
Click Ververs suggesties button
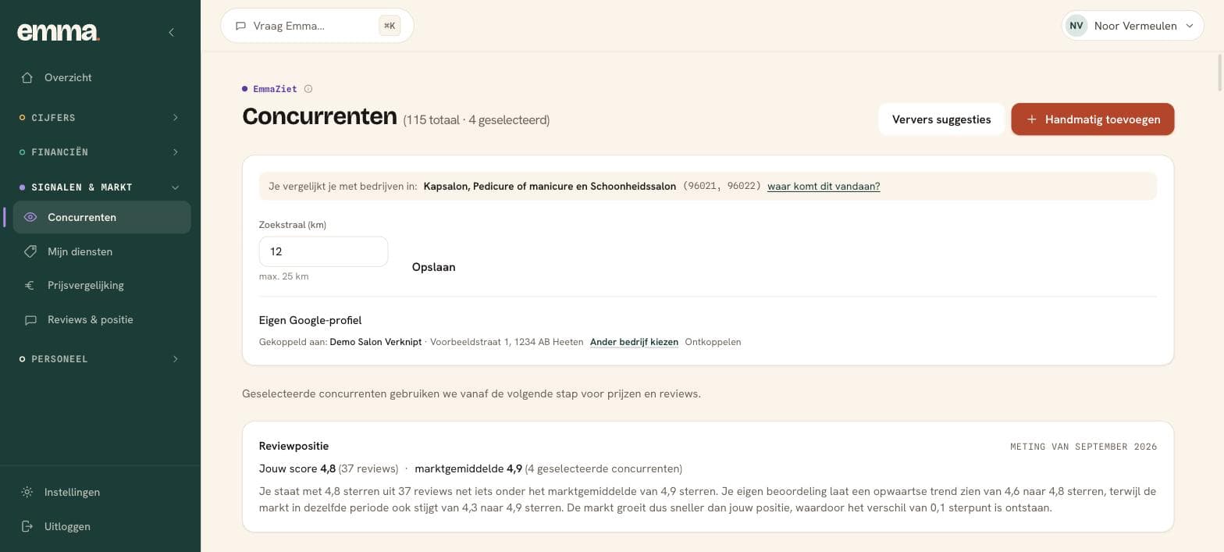941,119
